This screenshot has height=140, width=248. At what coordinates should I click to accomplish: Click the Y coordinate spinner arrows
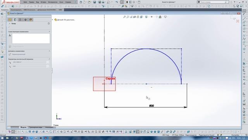48,66
